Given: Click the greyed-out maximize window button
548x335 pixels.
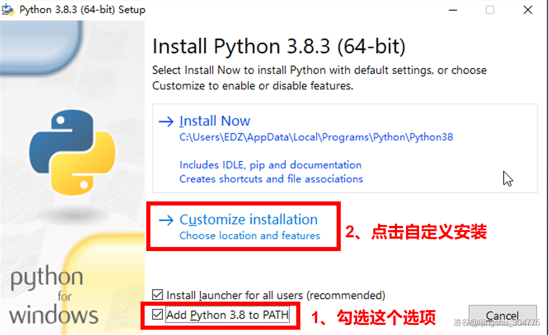Looking at the screenshot, I should (x=490, y=10).
